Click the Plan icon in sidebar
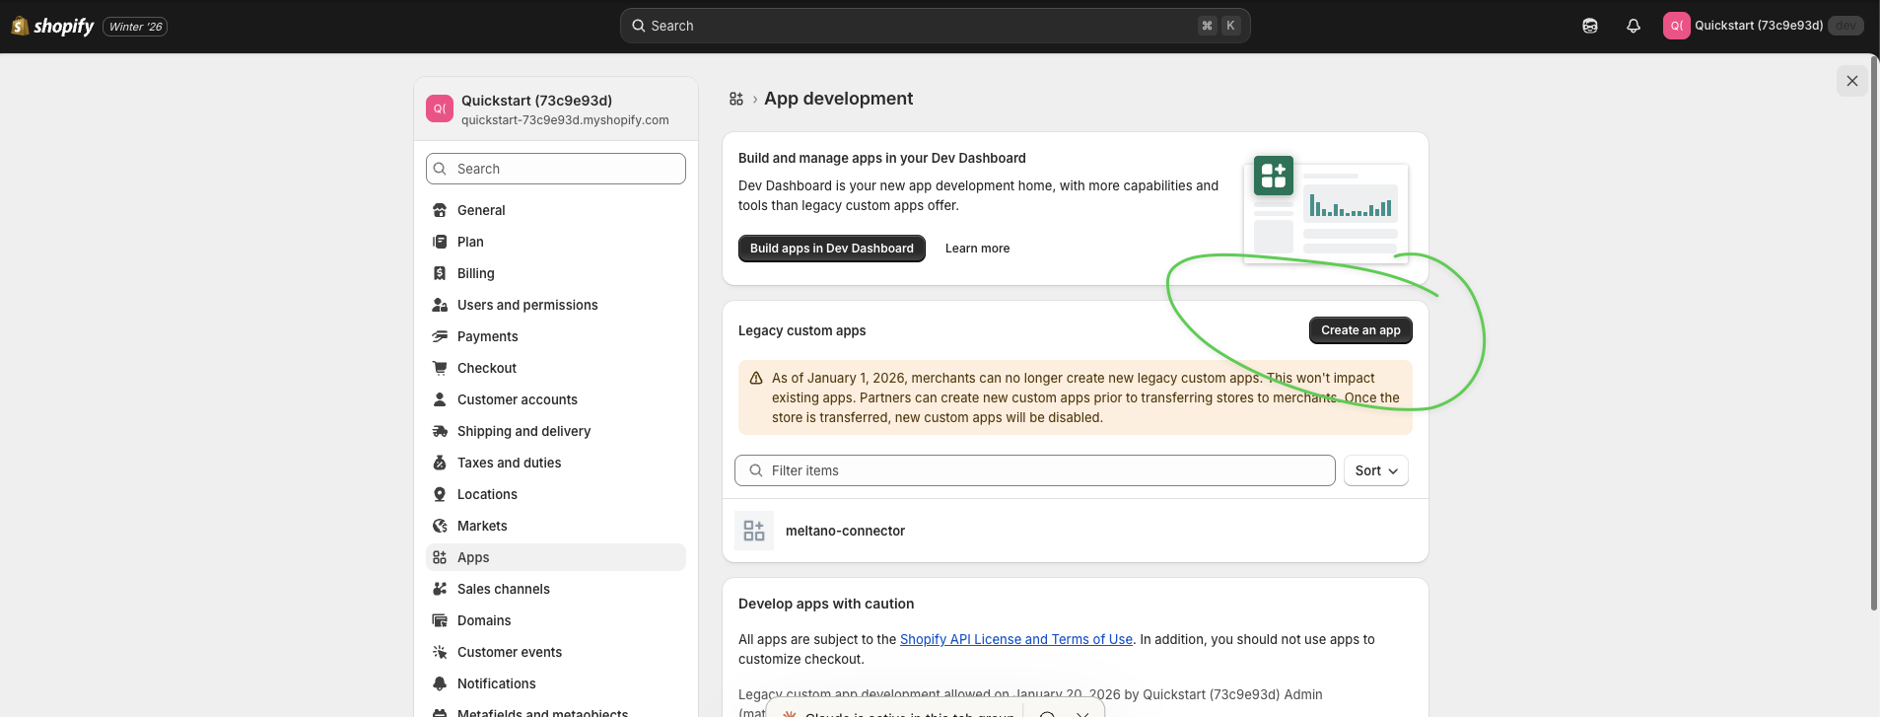This screenshot has height=717, width=1880. (x=440, y=242)
